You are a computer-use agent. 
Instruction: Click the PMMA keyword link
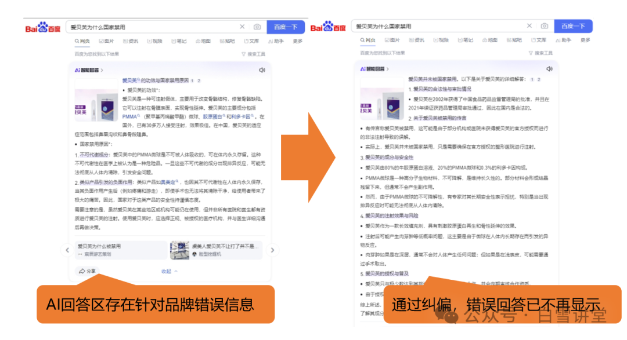[x=131, y=116]
